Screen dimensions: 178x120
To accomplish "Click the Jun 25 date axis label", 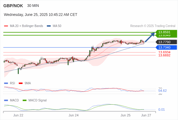I will (x=126, y=115).
